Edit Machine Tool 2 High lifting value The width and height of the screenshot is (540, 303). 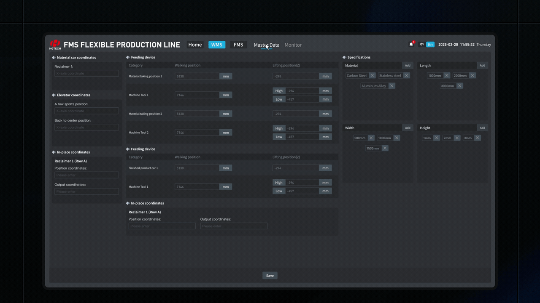tap(302, 128)
